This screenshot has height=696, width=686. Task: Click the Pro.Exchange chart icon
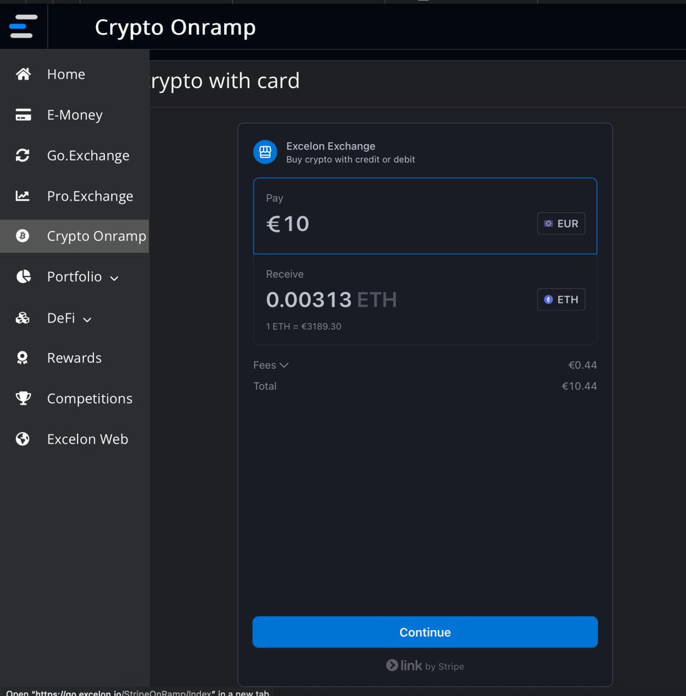click(23, 196)
